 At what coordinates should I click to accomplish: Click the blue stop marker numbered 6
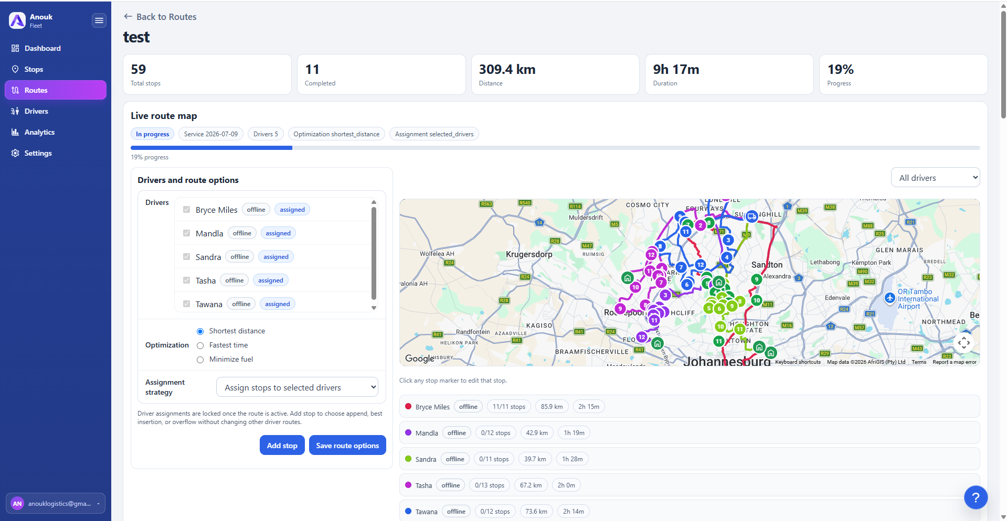click(x=687, y=285)
